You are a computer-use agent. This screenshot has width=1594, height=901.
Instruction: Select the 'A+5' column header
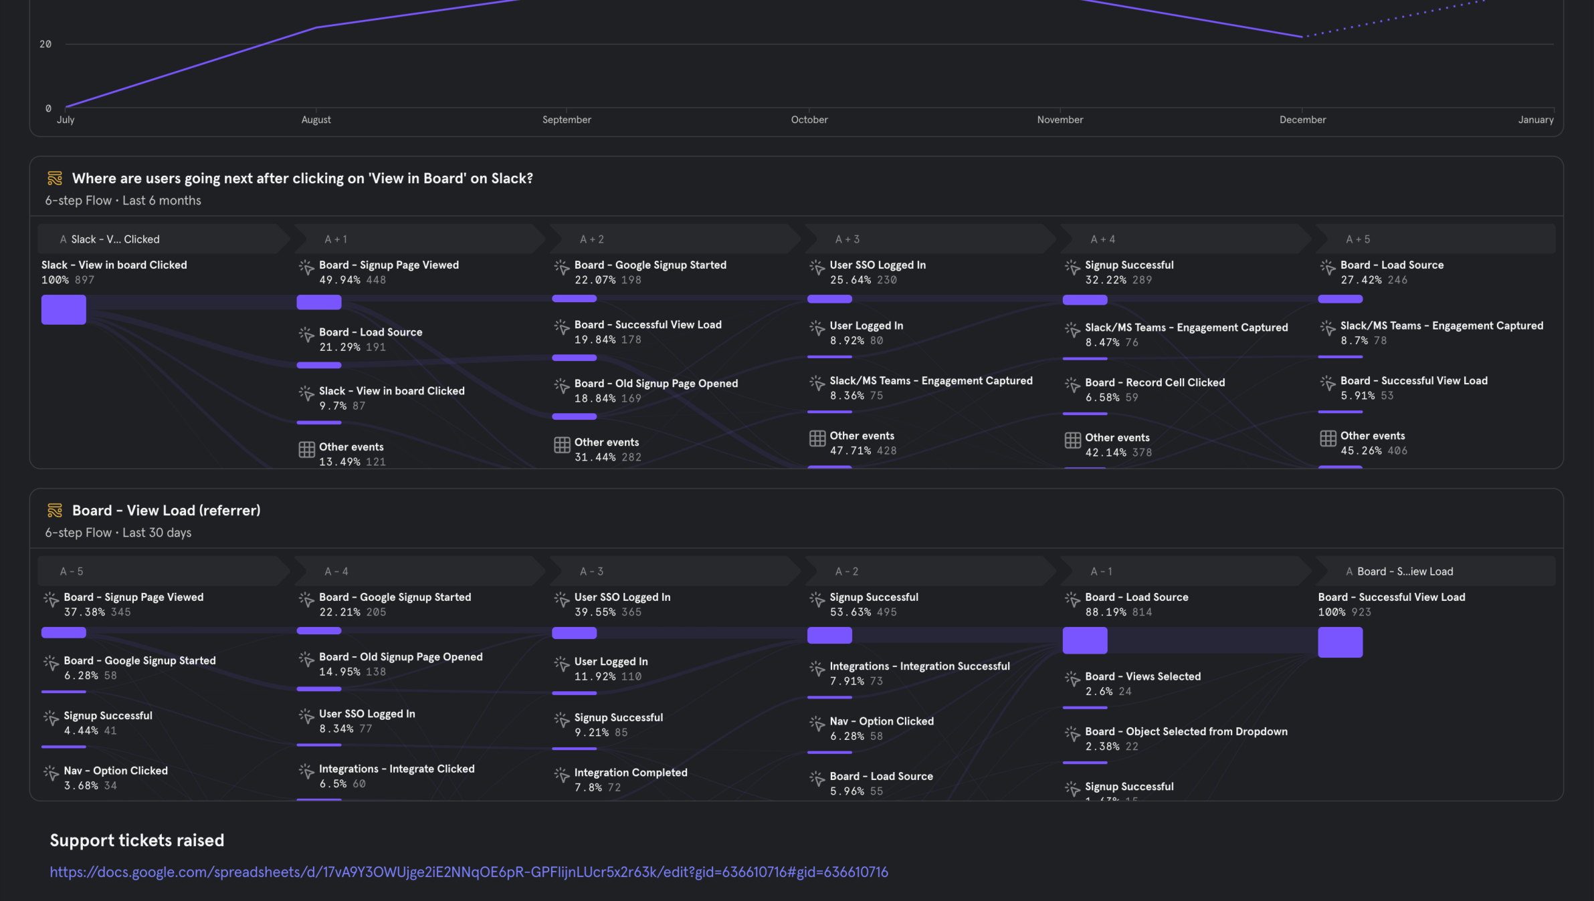point(1357,239)
